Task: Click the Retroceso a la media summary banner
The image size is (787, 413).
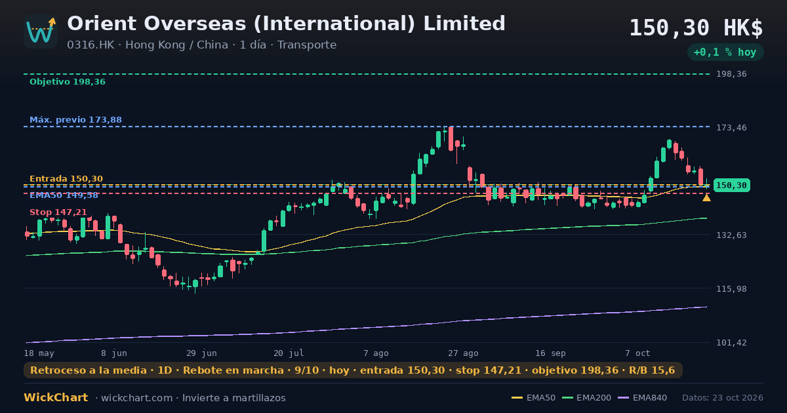Action: tap(353, 370)
